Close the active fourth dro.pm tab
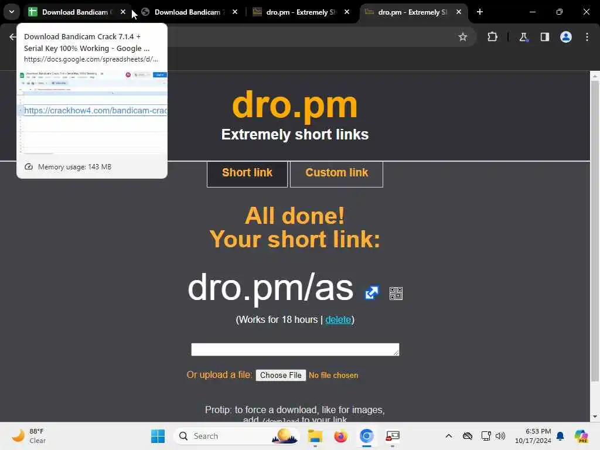Viewport: 600px width, 450px height. tap(458, 12)
